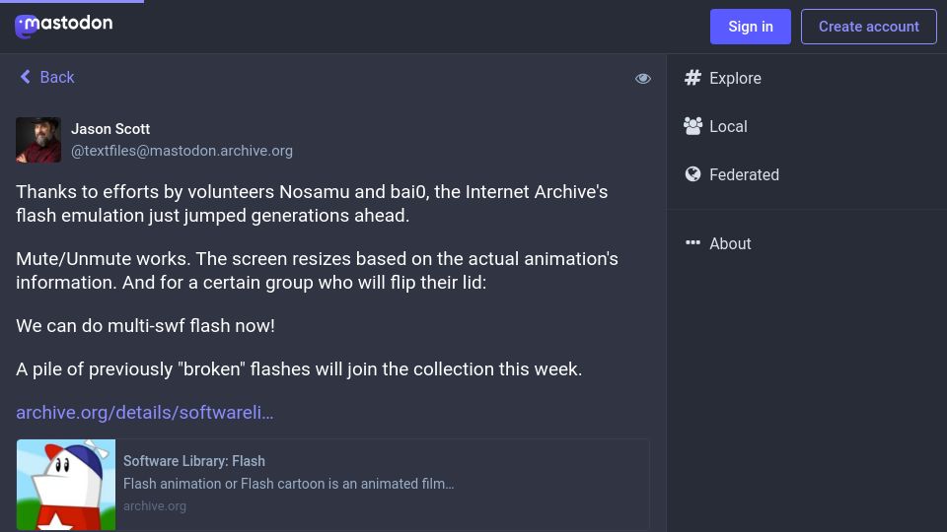This screenshot has width=947, height=532.
Task: Open the Software Library: Flash card title
Action: (x=194, y=461)
